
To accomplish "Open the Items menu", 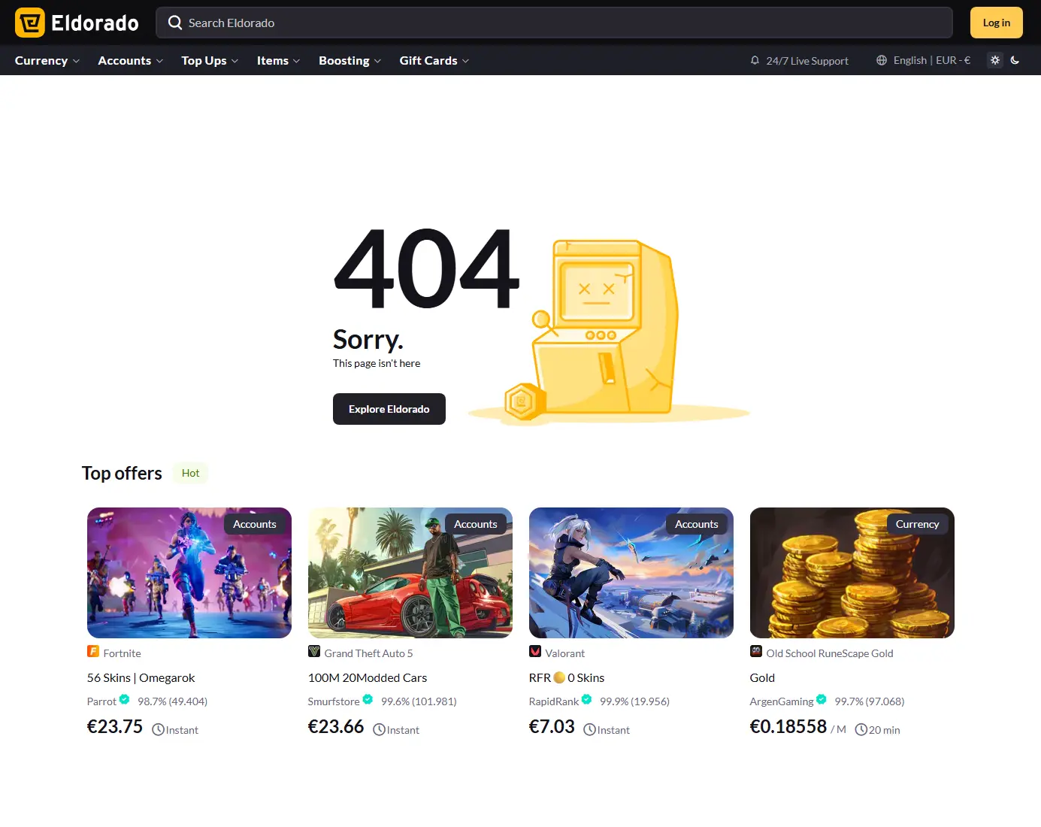I will (x=279, y=60).
